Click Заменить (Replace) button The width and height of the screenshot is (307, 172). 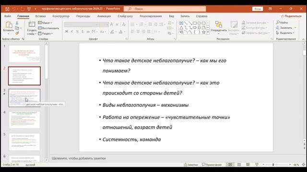[286, 28]
